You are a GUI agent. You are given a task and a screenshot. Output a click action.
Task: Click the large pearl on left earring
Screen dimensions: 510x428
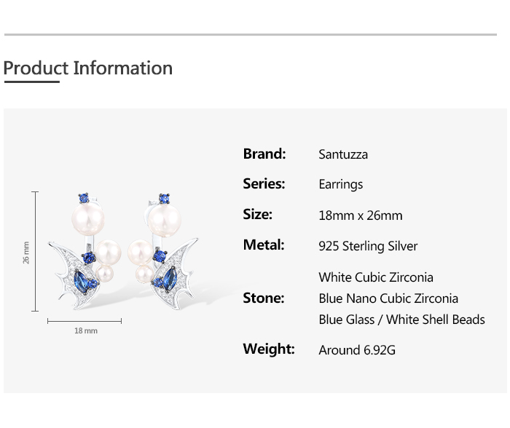point(88,219)
